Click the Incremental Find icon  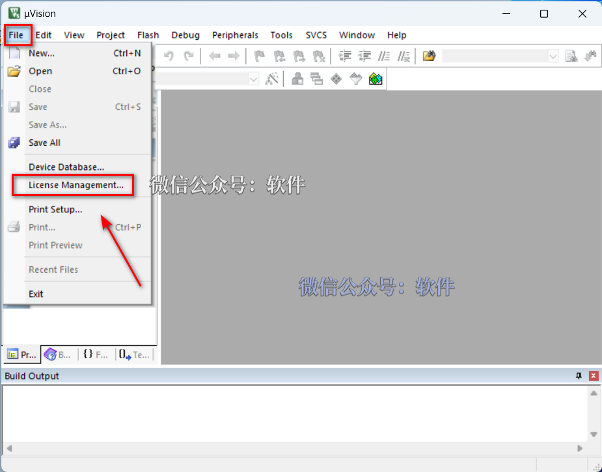point(590,56)
